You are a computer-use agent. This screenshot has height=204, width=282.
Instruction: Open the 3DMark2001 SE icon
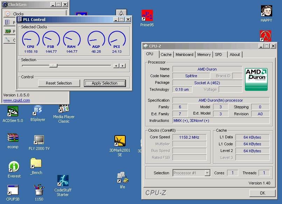click(x=120, y=141)
